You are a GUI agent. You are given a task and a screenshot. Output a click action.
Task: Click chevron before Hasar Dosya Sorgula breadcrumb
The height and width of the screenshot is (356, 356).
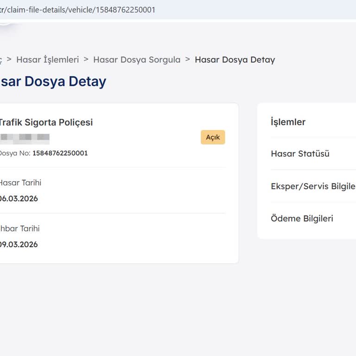pyautogui.click(x=86, y=59)
